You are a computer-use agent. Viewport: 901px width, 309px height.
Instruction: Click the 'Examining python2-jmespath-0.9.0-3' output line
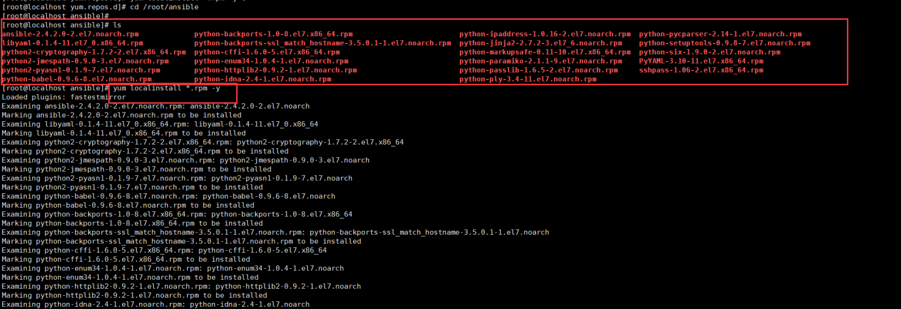tap(185, 160)
